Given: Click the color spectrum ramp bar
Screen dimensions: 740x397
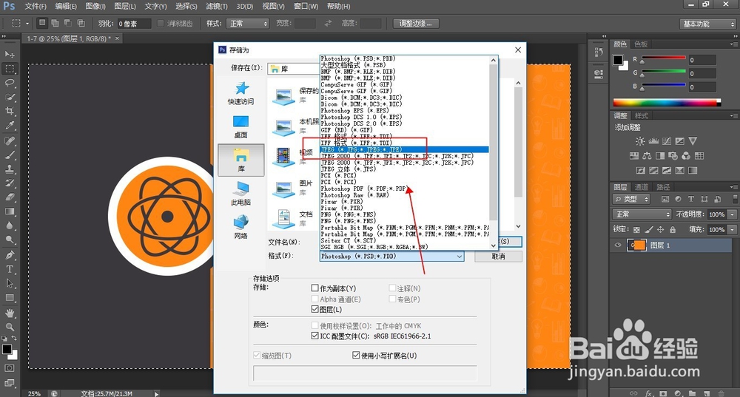Looking at the screenshot, I should click(x=667, y=102).
